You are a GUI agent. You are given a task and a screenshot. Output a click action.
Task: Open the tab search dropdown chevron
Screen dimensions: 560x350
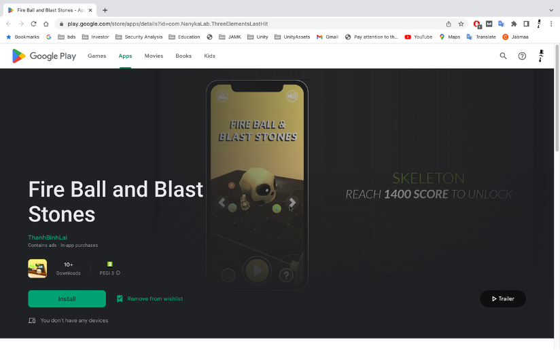coord(550,10)
